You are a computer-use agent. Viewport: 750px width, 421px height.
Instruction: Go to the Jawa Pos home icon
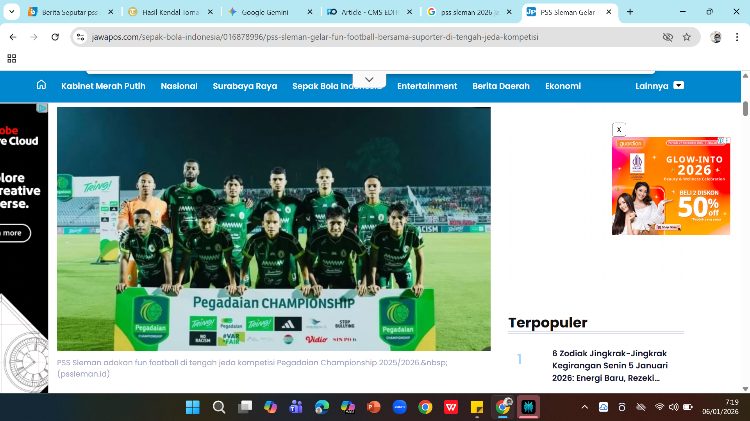(41, 85)
